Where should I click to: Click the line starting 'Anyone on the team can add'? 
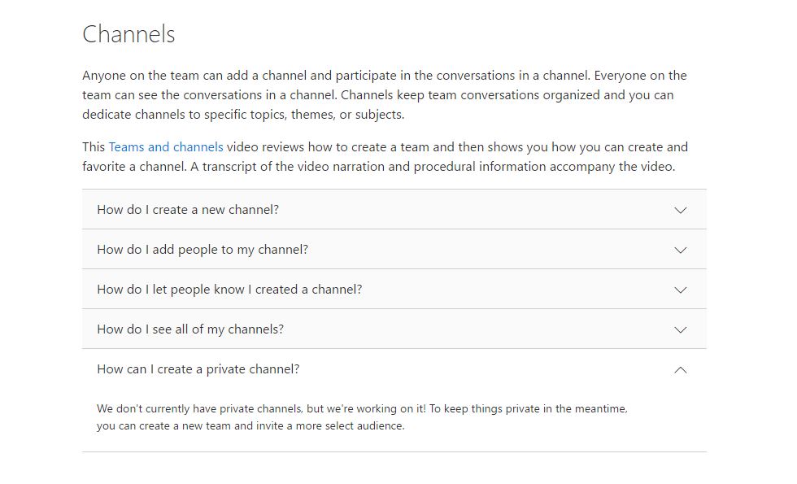click(384, 76)
